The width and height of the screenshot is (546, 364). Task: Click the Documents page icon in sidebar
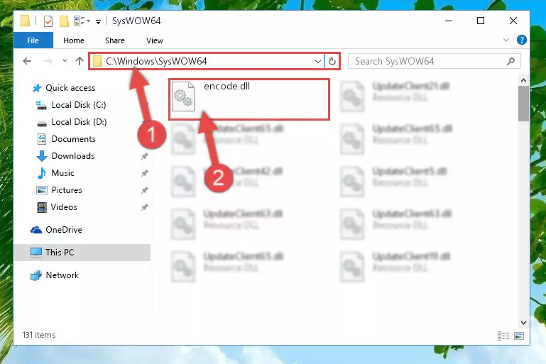click(42, 139)
